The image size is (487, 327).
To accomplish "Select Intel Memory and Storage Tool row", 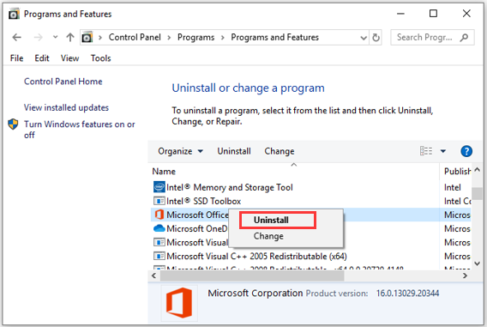I will 230,187.
